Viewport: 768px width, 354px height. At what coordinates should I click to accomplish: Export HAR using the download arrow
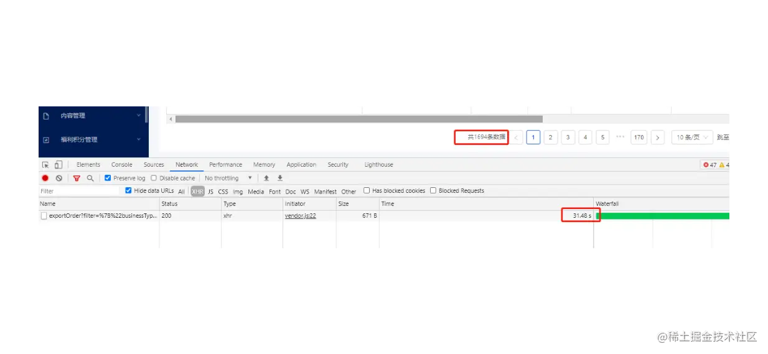[280, 178]
